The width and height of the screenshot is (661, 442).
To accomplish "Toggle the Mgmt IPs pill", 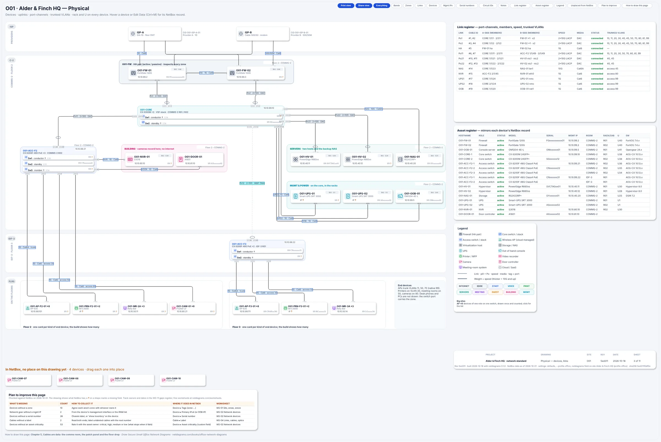I will 448,6.
